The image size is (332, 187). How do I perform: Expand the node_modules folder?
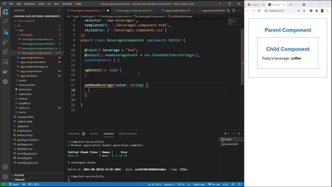point(25,21)
